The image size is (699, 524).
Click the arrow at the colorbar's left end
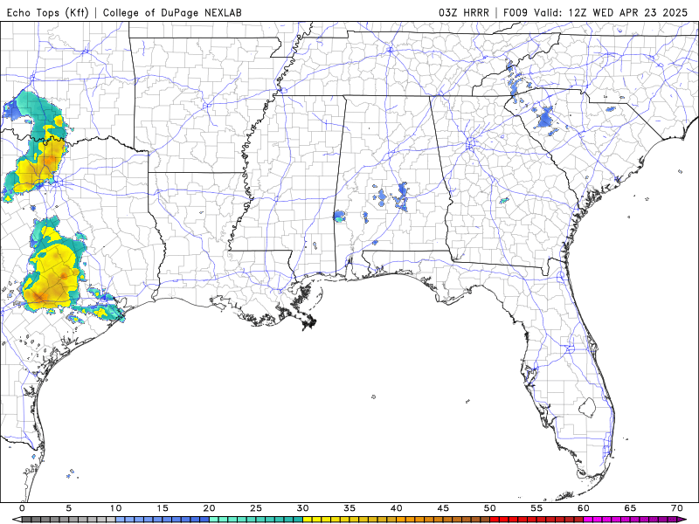point(17,520)
